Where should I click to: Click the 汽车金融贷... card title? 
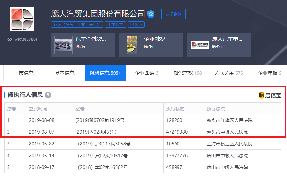tap(91, 39)
